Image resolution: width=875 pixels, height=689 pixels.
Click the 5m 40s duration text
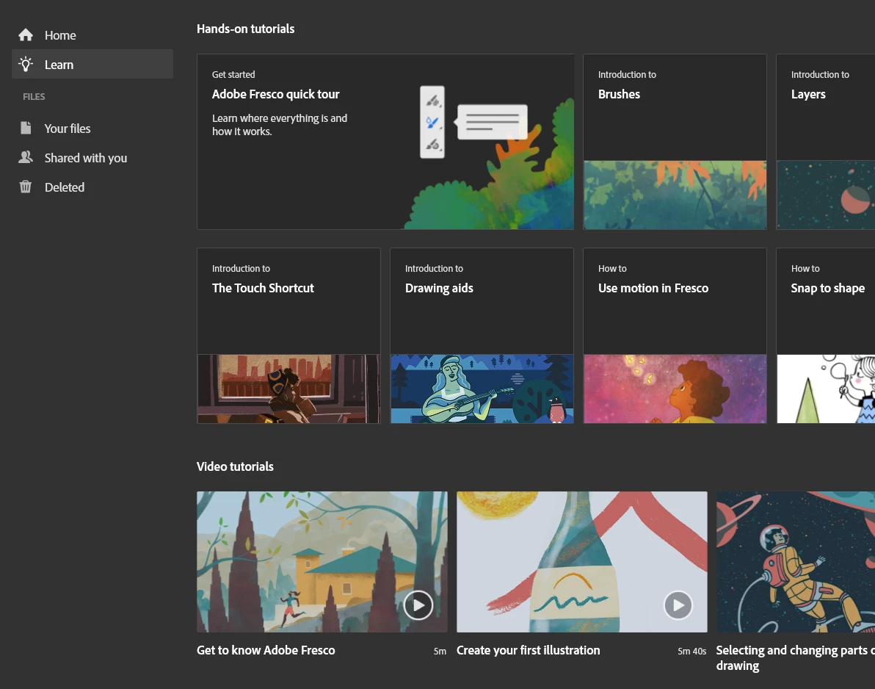click(692, 651)
